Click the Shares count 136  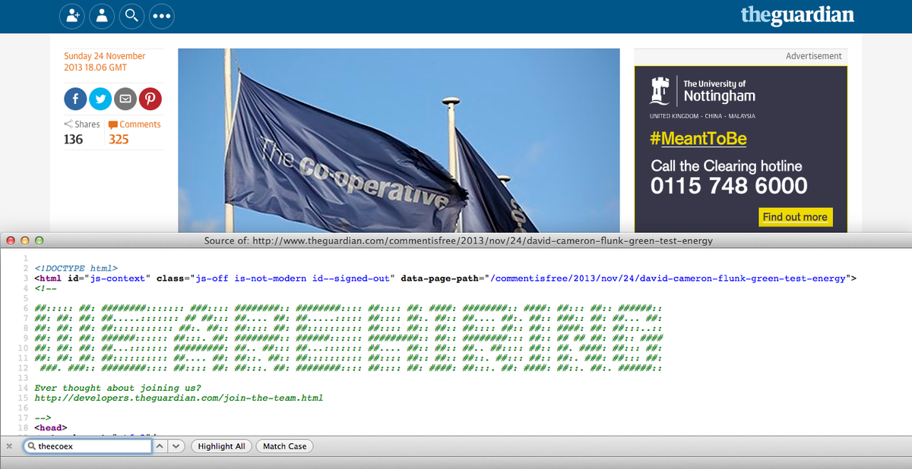click(74, 139)
